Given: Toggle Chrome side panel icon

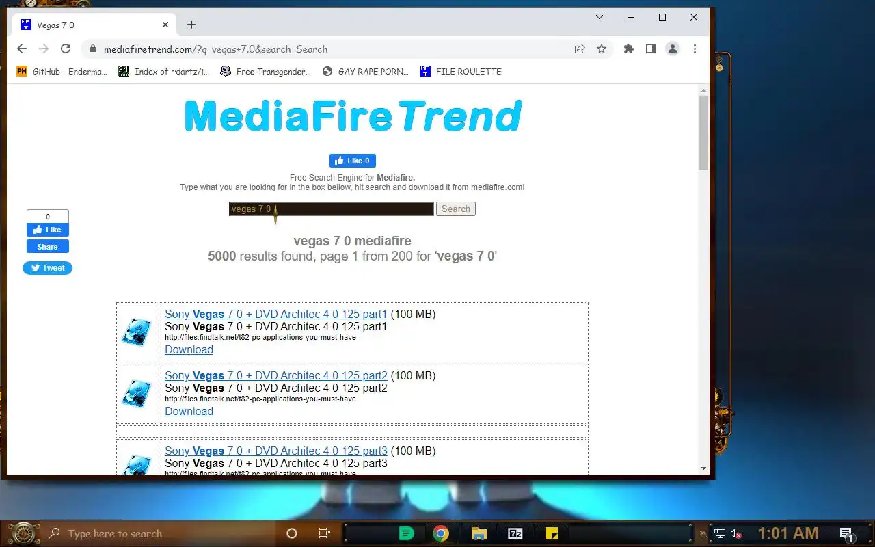Looking at the screenshot, I should pyautogui.click(x=651, y=49).
